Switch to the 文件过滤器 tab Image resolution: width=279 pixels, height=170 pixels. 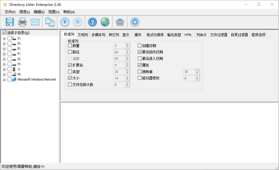219,35
